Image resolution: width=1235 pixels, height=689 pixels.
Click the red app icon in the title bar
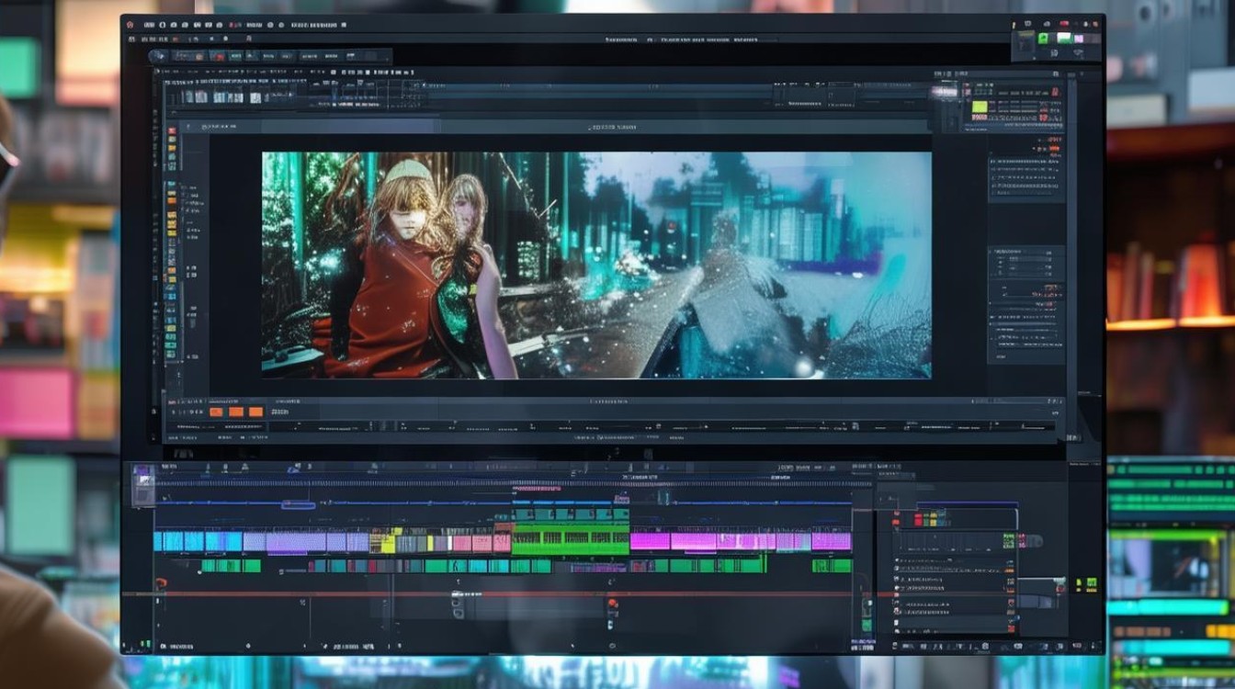[x=130, y=25]
